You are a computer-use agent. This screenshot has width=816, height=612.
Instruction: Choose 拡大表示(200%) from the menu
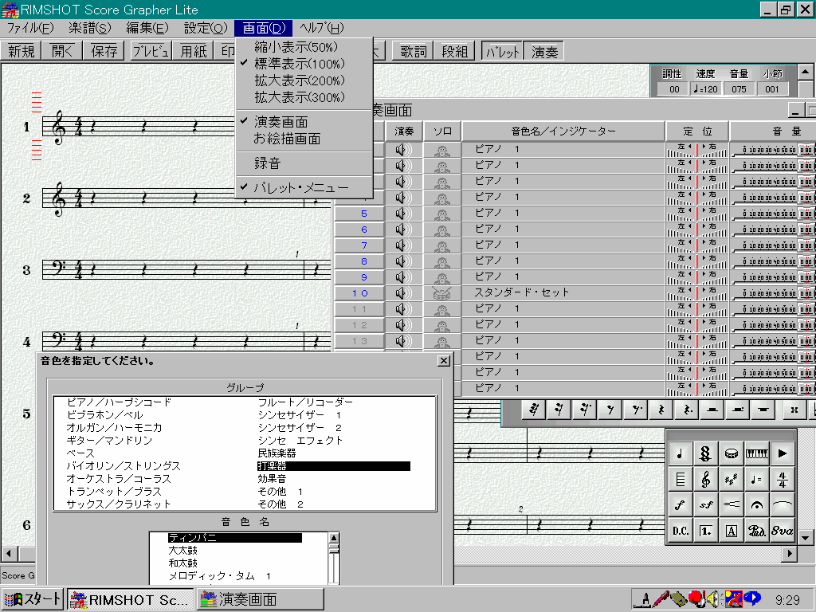point(304,80)
